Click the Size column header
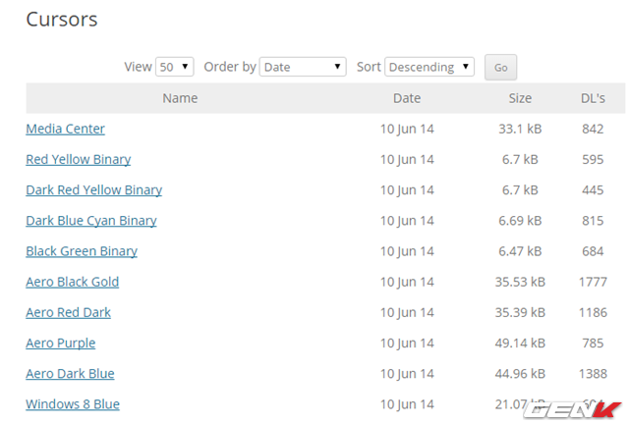 coord(520,98)
